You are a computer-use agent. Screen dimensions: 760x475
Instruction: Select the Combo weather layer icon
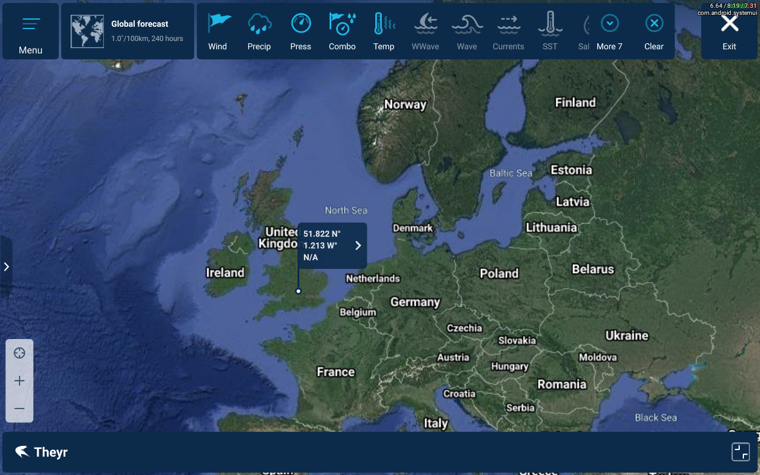click(343, 24)
